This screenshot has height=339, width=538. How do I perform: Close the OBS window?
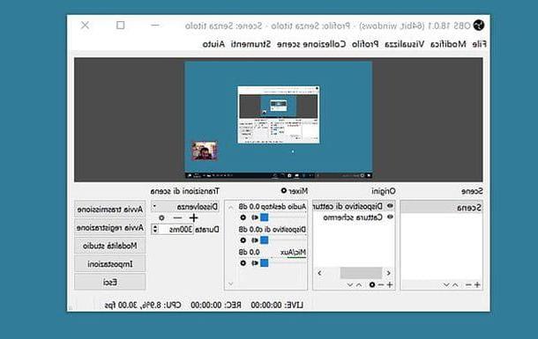point(85,25)
